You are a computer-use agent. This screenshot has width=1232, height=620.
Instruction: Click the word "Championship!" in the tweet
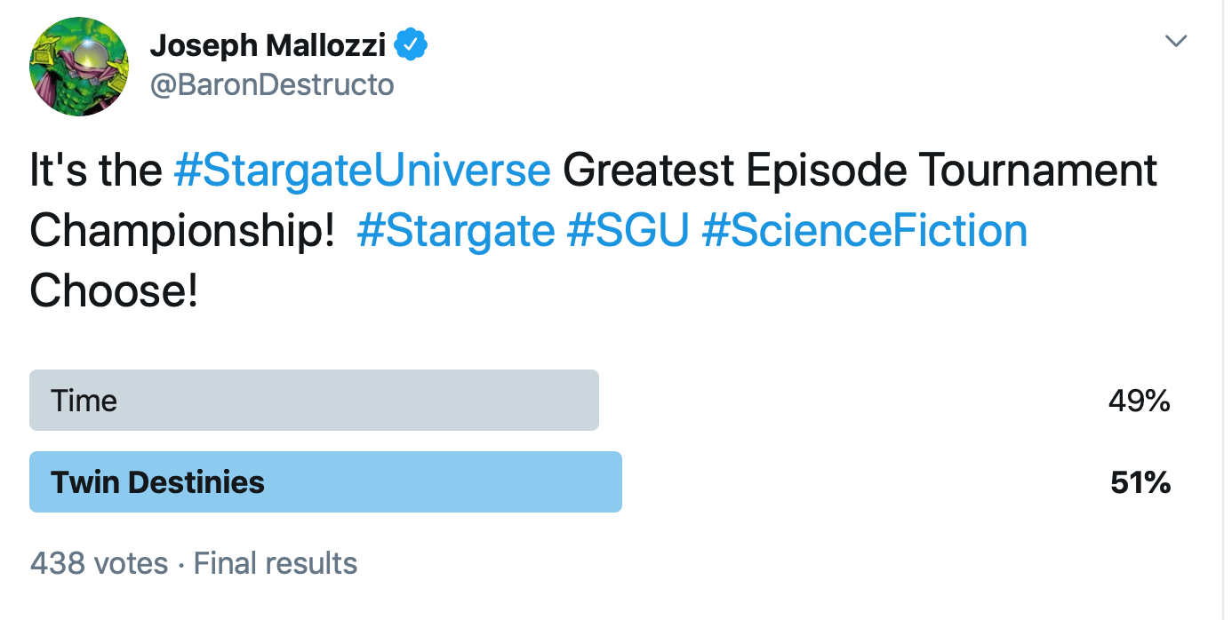pos(182,231)
